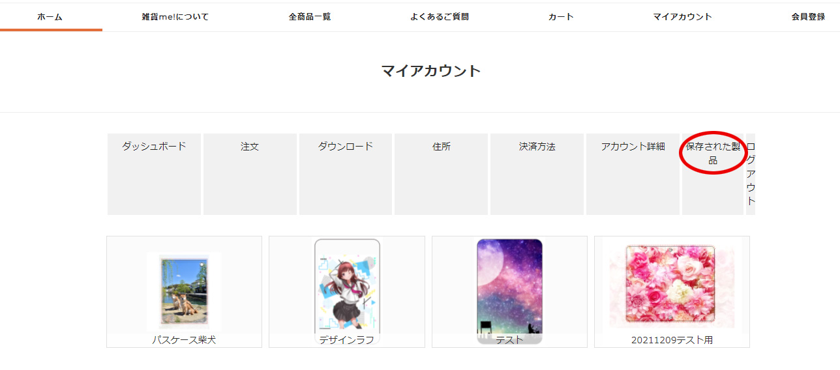Open the テスト galaxy case thumbnail
The image size is (840, 370).
[509, 291]
